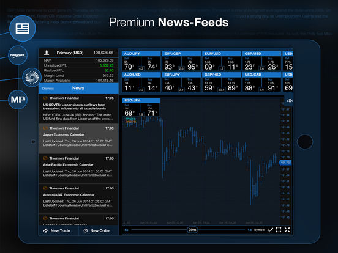Open the Australia/NZ Economic Calendar news item

tap(78, 199)
